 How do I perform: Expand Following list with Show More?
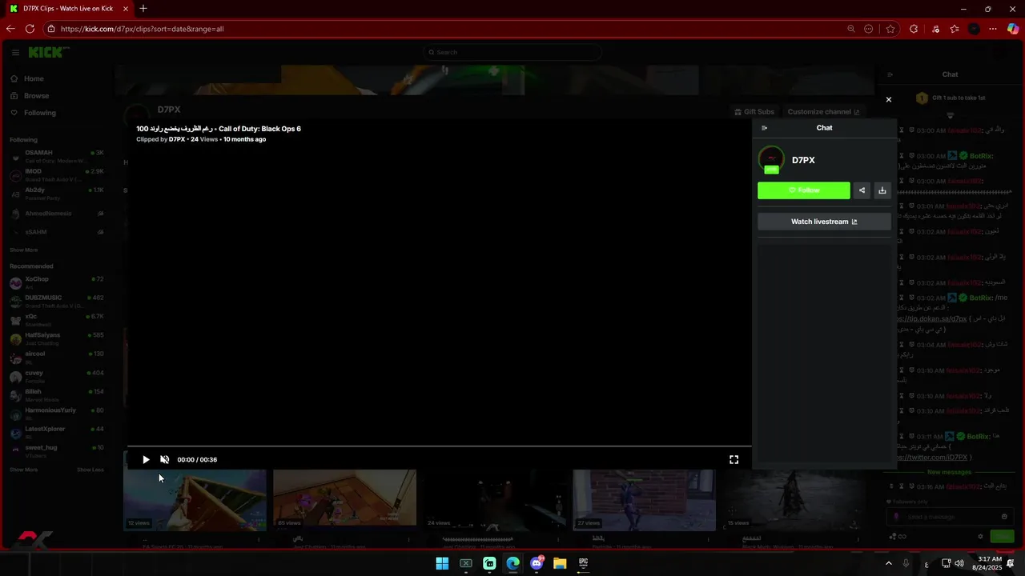pyautogui.click(x=23, y=250)
